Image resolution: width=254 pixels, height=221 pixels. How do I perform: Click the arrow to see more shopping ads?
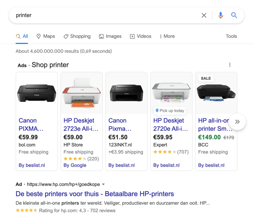(237, 122)
